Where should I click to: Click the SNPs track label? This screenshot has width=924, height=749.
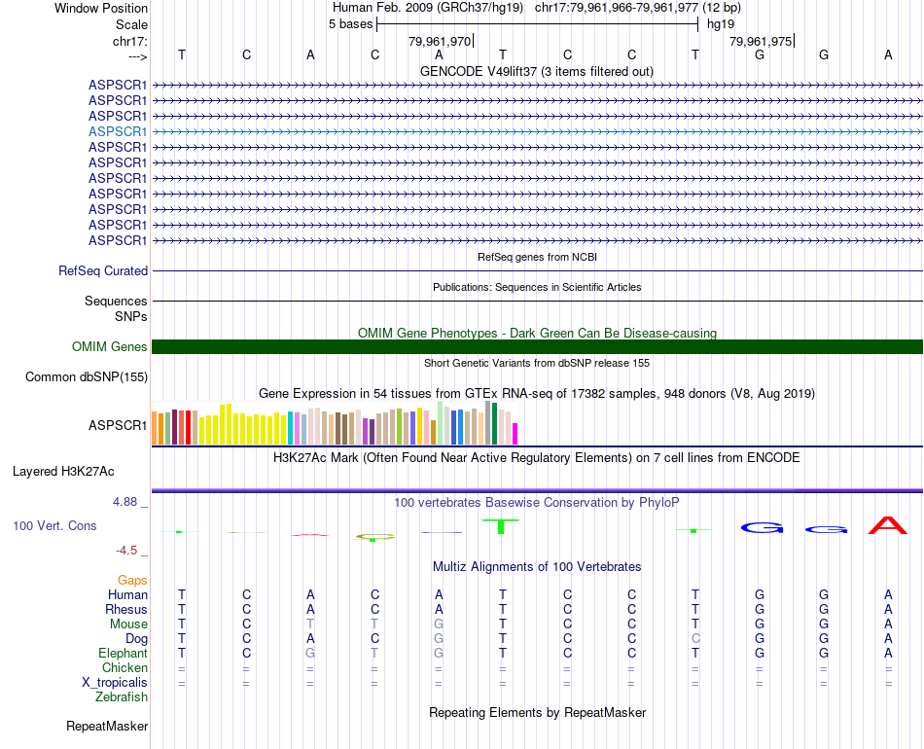click(131, 316)
